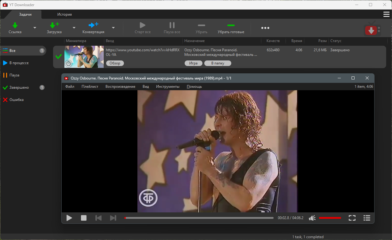Click the video frame in player
Image resolution: width=392 pixels, height=240 pixels.
pos(217,151)
